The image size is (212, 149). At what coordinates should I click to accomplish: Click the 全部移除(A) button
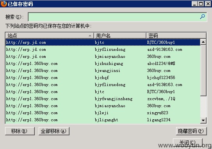point(54,131)
